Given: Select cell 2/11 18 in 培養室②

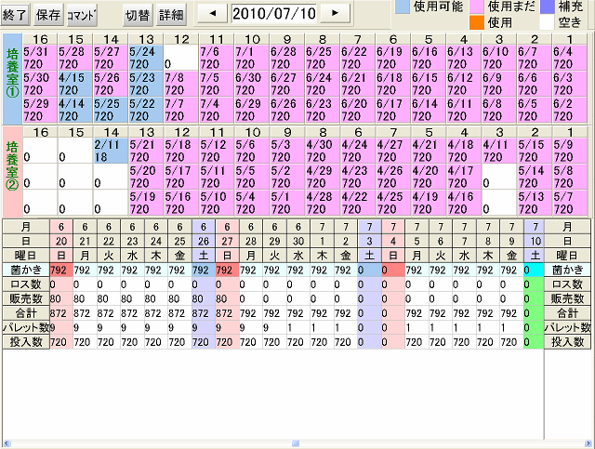Looking at the screenshot, I should tap(111, 151).
